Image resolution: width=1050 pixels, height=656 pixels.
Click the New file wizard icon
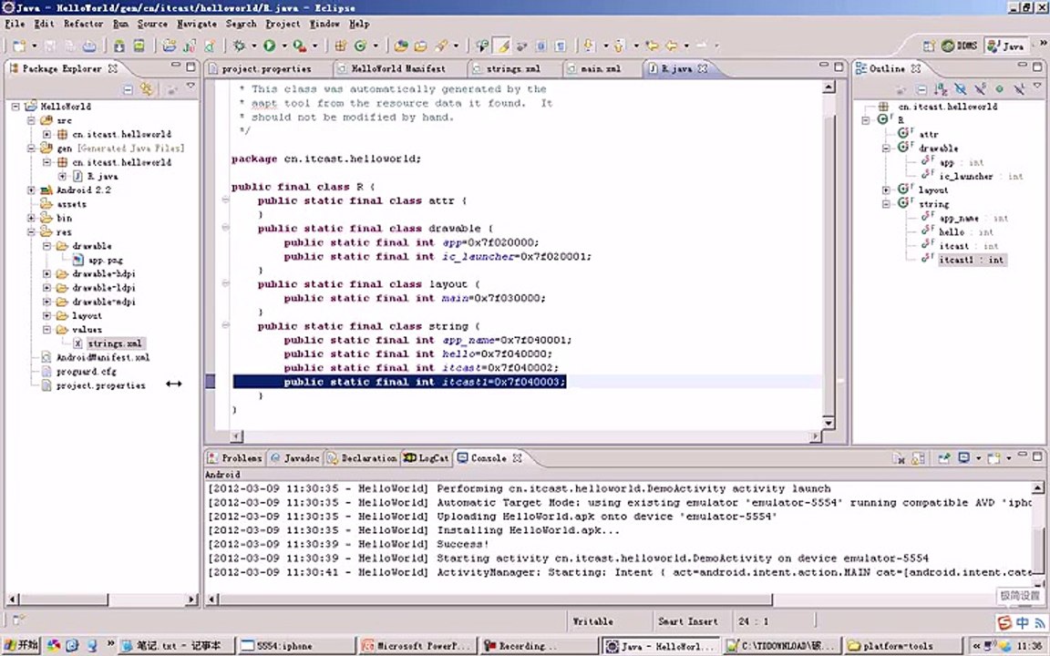pyautogui.click(x=19, y=46)
